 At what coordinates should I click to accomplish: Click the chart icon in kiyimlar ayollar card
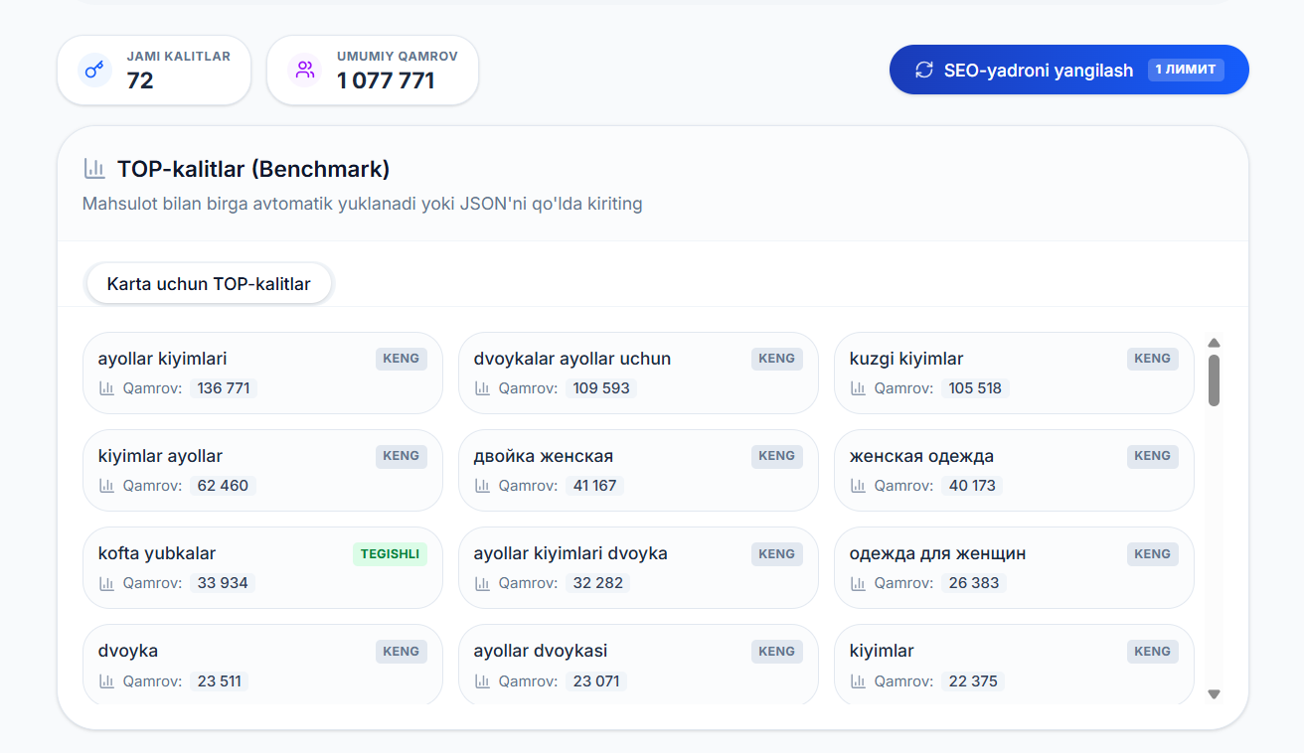(106, 486)
